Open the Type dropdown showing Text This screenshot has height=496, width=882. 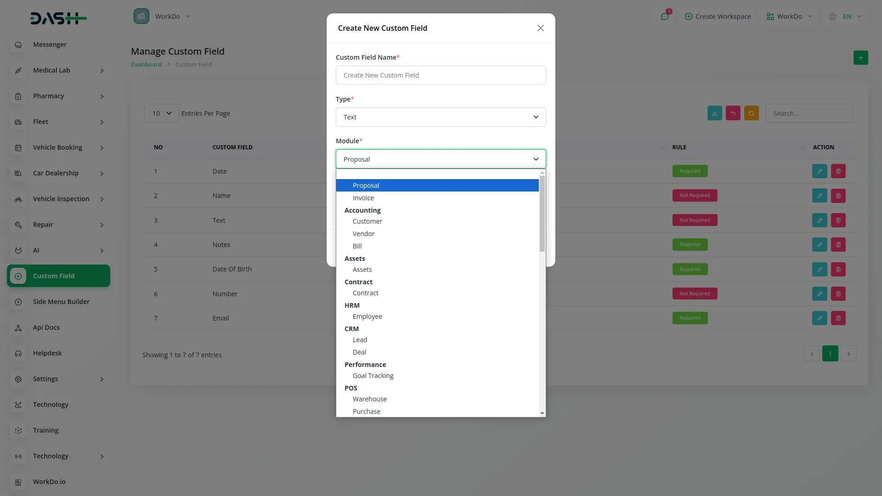point(441,117)
